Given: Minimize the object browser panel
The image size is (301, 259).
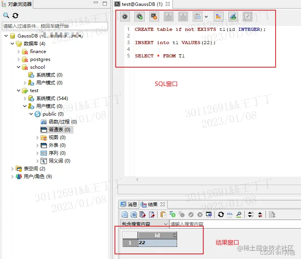Looking at the screenshot, I should pos(96,3).
